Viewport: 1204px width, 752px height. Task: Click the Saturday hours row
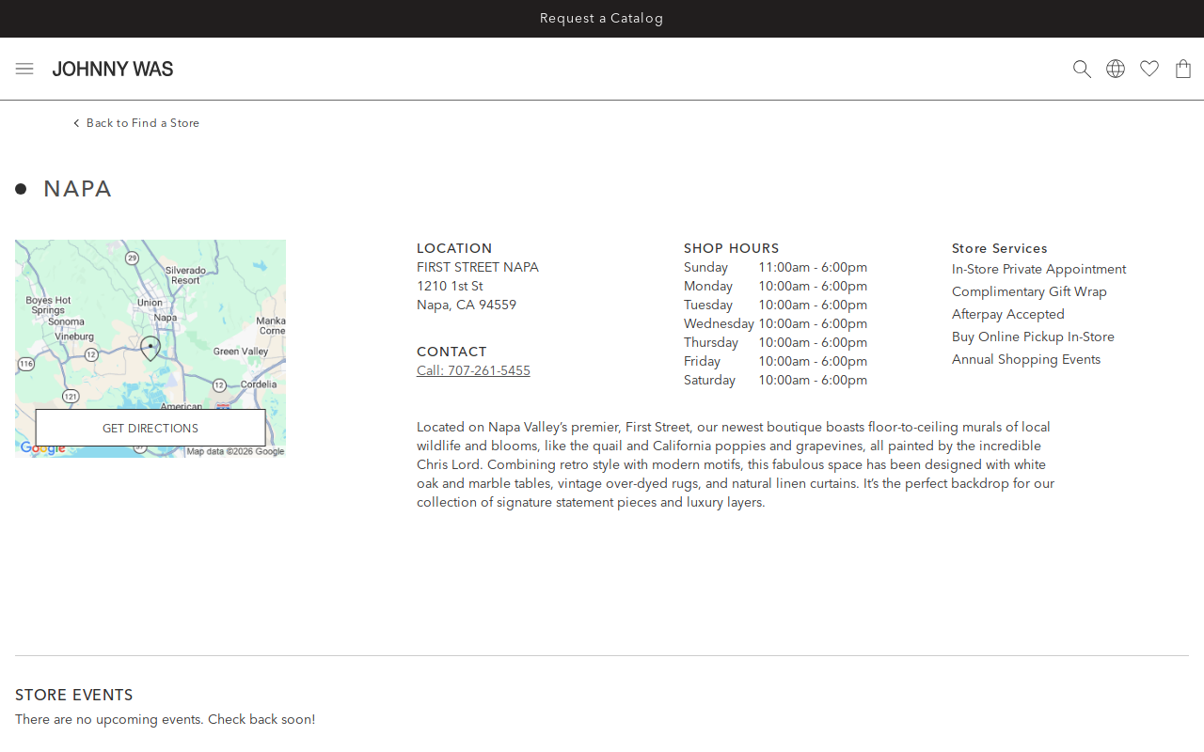pos(776,381)
